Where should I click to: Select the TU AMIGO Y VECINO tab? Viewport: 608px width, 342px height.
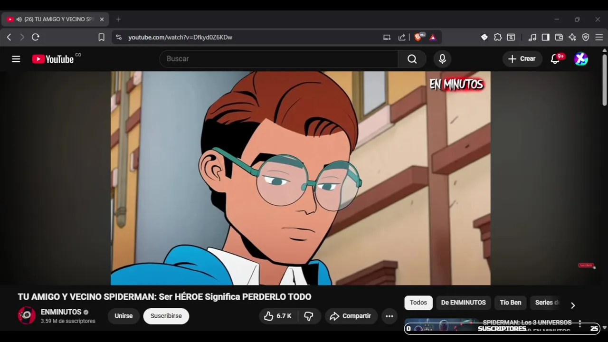pos(56,19)
